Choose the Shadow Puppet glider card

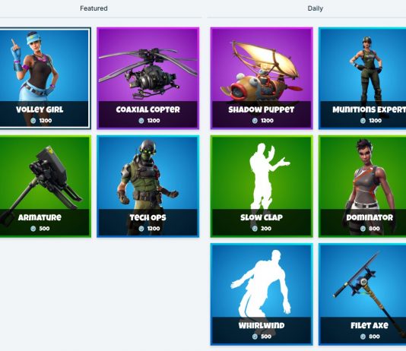point(262,78)
